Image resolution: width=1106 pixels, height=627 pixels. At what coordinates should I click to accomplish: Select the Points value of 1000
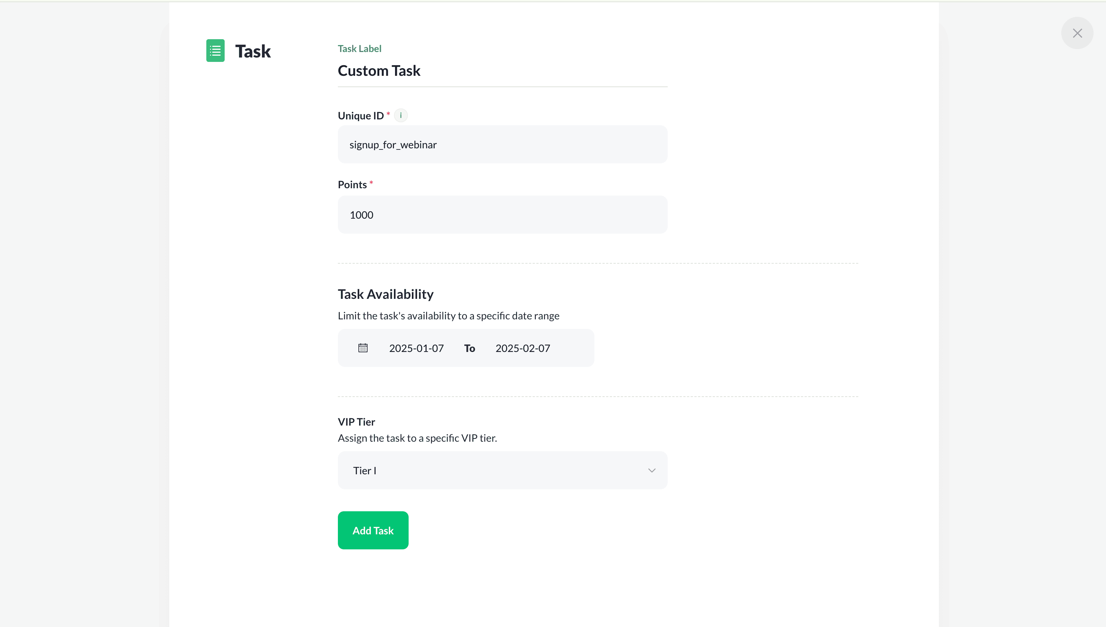(502, 215)
